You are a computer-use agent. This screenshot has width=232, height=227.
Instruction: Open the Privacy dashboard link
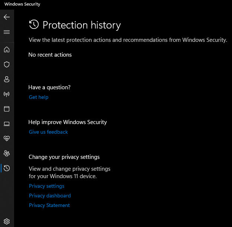50,196
